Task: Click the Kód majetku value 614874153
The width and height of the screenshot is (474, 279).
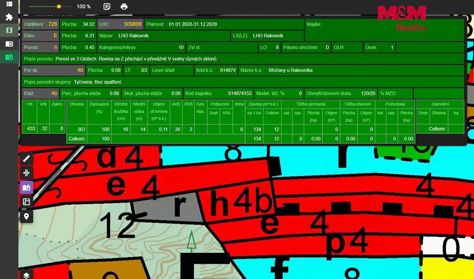Action: pos(240,93)
